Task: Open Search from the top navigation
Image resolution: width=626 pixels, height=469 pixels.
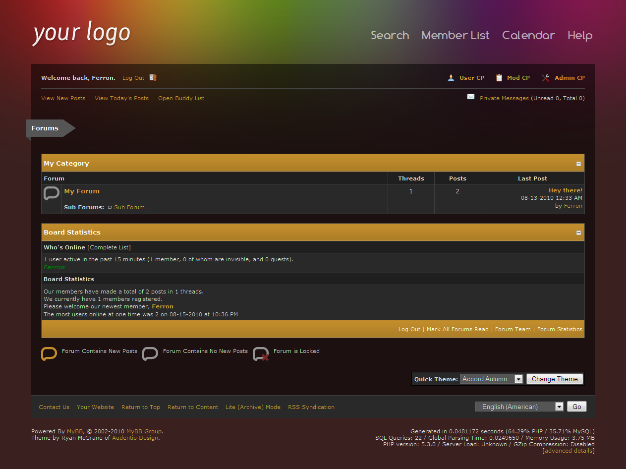Action: [x=390, y=36]
